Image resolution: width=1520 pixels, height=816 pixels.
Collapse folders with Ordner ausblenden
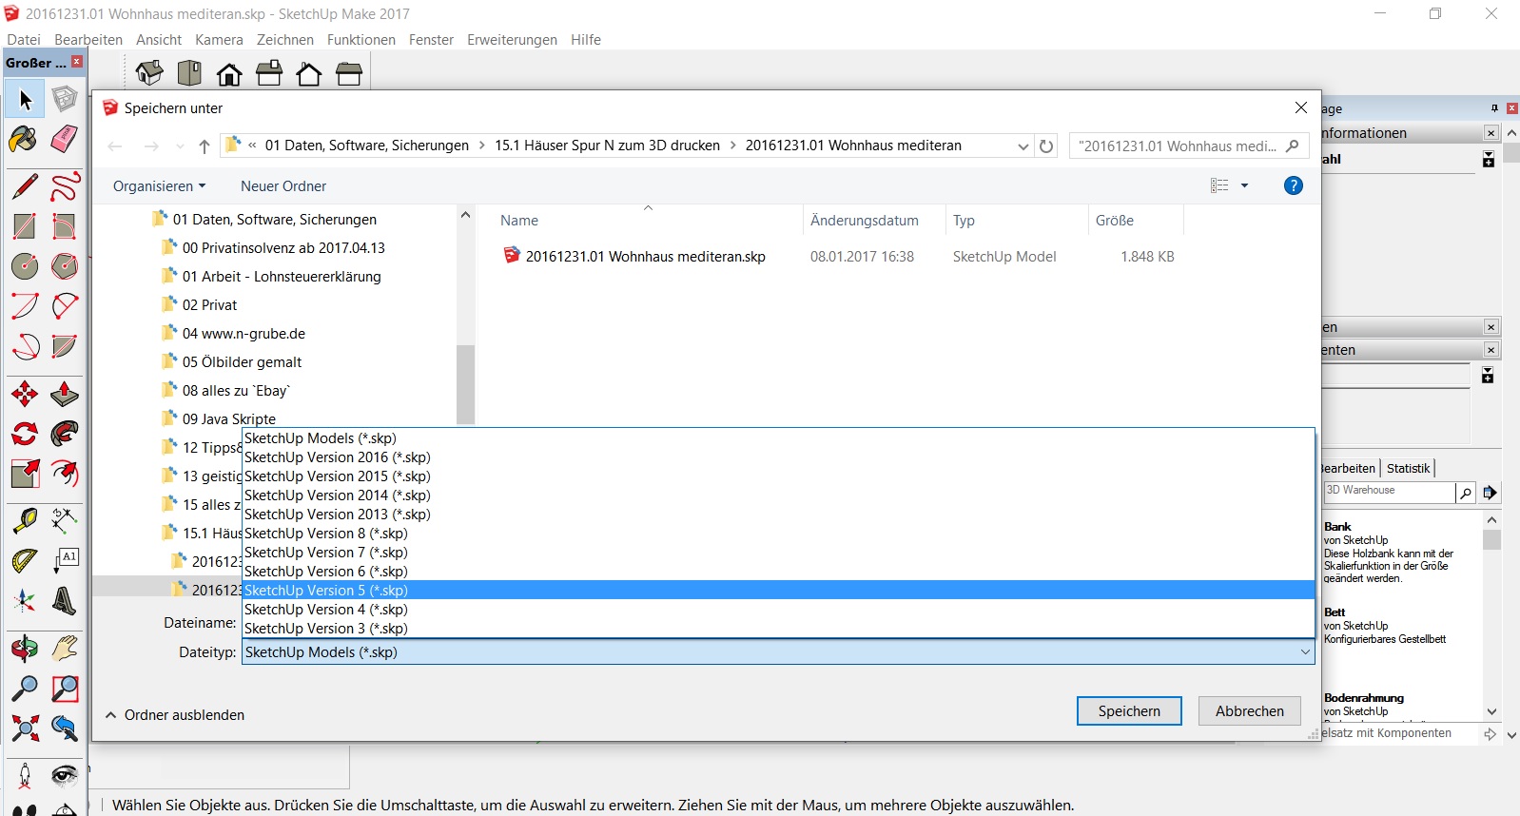(175, 715)
